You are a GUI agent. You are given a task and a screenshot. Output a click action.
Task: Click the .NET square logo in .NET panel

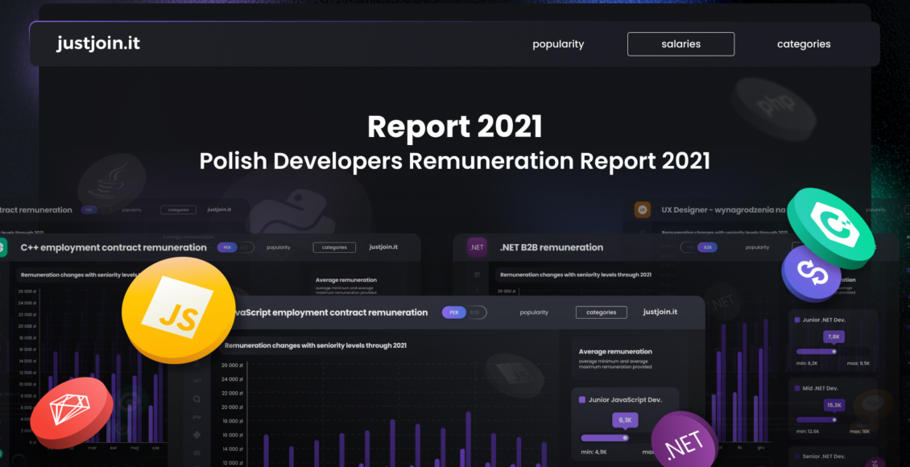click(x=477, y=247)
